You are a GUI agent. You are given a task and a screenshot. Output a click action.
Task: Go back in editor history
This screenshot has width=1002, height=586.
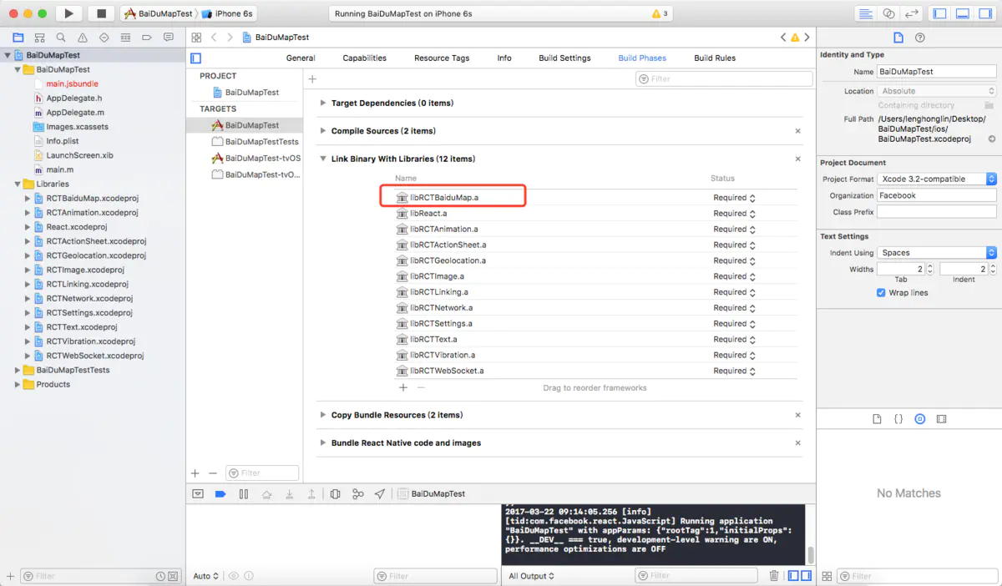pyautogui.click(x=214, y=38)
